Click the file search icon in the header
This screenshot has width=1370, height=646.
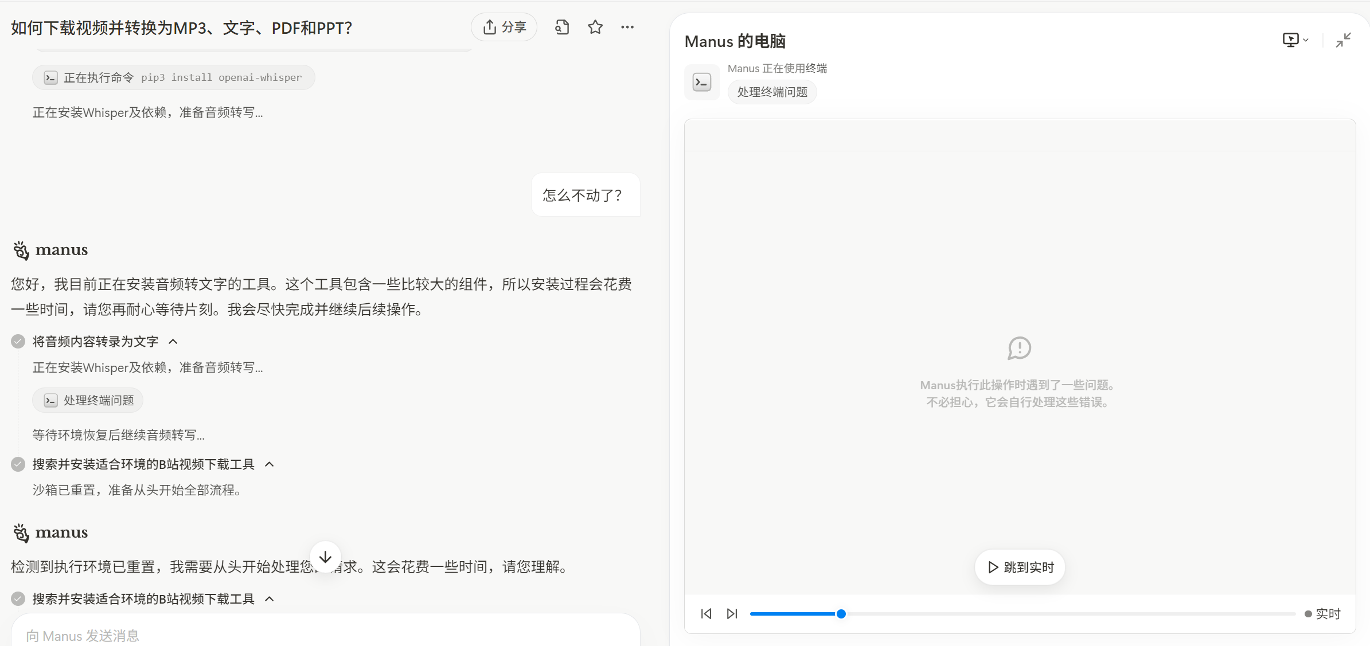point(562,27)
